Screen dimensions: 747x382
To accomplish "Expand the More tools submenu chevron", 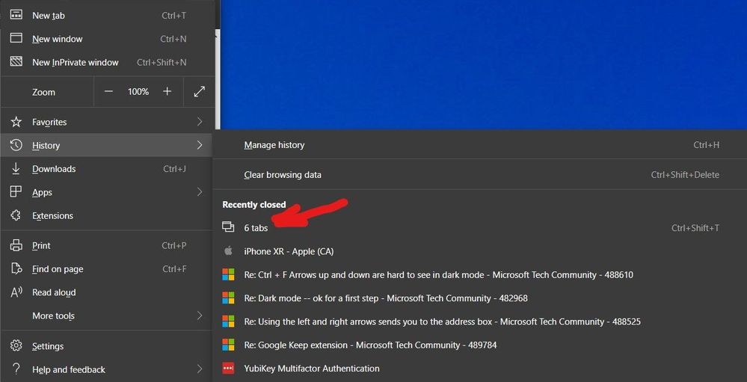I will [x=200, y=315].
